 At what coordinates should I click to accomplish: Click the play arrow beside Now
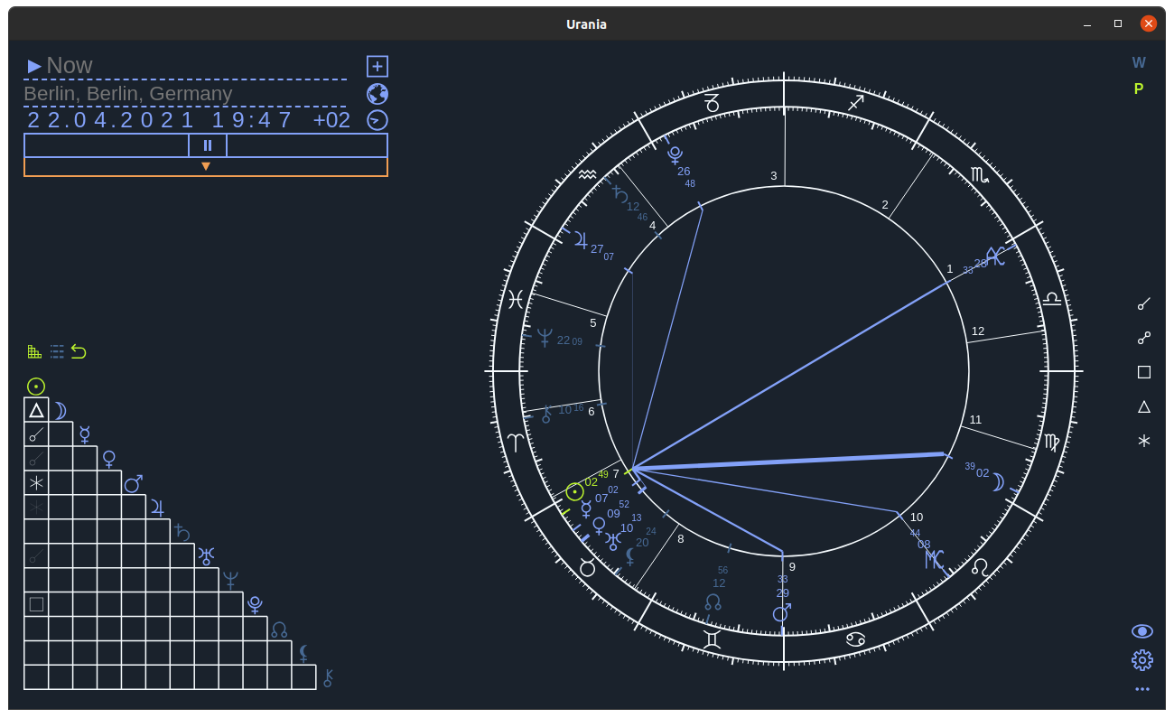click(34, 66)
